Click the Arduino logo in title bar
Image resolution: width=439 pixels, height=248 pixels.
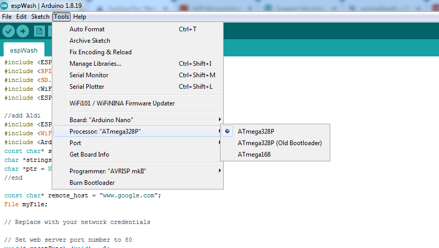click(x=5, y=6)
